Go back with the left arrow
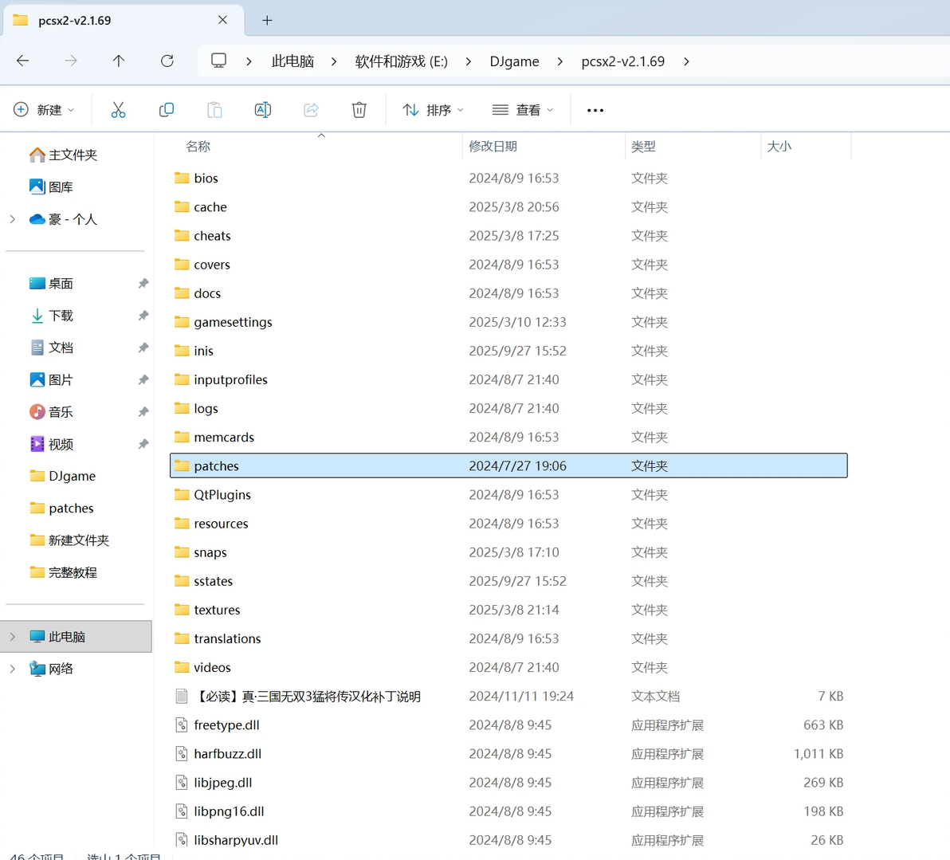 pos(22,61)
